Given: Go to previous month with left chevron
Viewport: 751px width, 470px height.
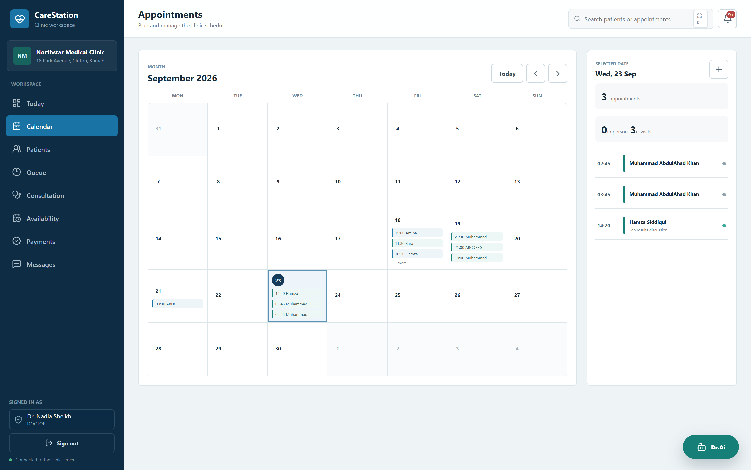Looking at the screenshot, I should [536, 74].
